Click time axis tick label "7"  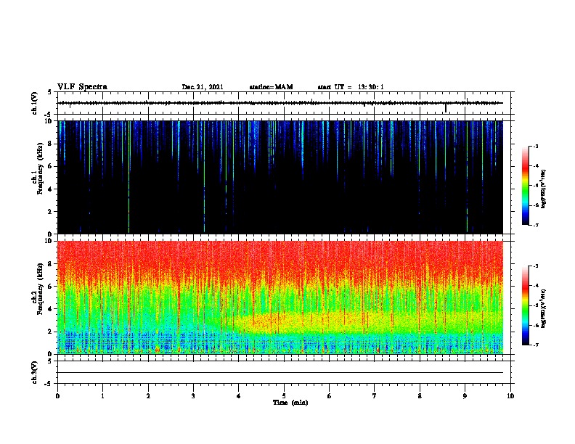point(375,396)
